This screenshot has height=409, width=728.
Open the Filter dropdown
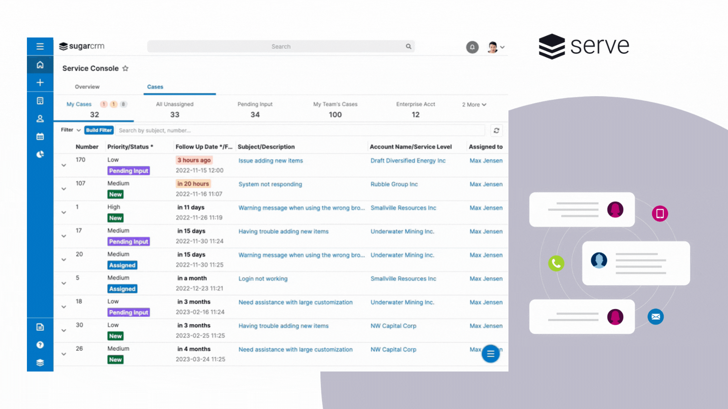click(x=71, y=130)
